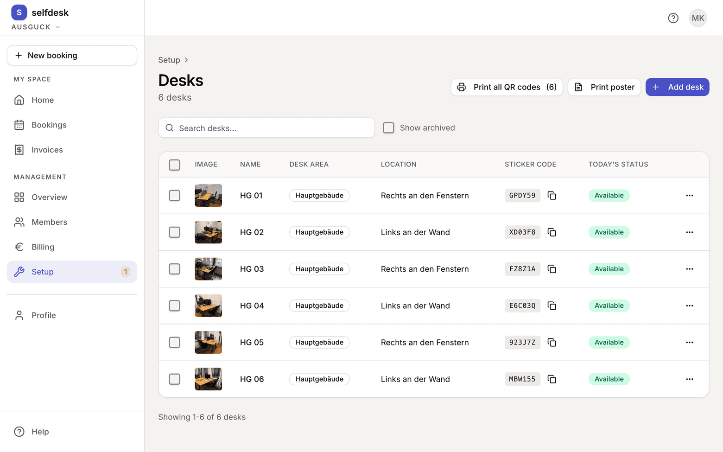Click the help question mark icon in header
The image size is (723, 452).
(673, 18)
